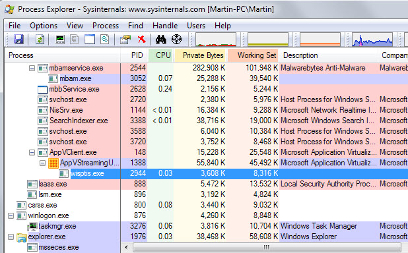Viewport: 408px width, 253px height.
Task: Click the Process Explorer title bar icon
Action: coord(10,9)
